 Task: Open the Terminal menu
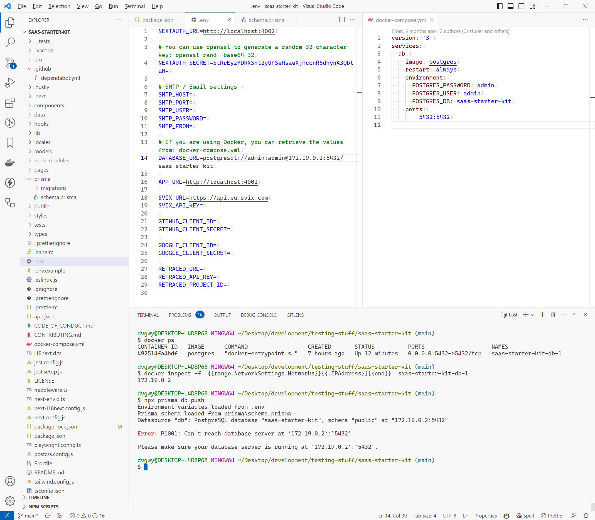coord(134,6)
